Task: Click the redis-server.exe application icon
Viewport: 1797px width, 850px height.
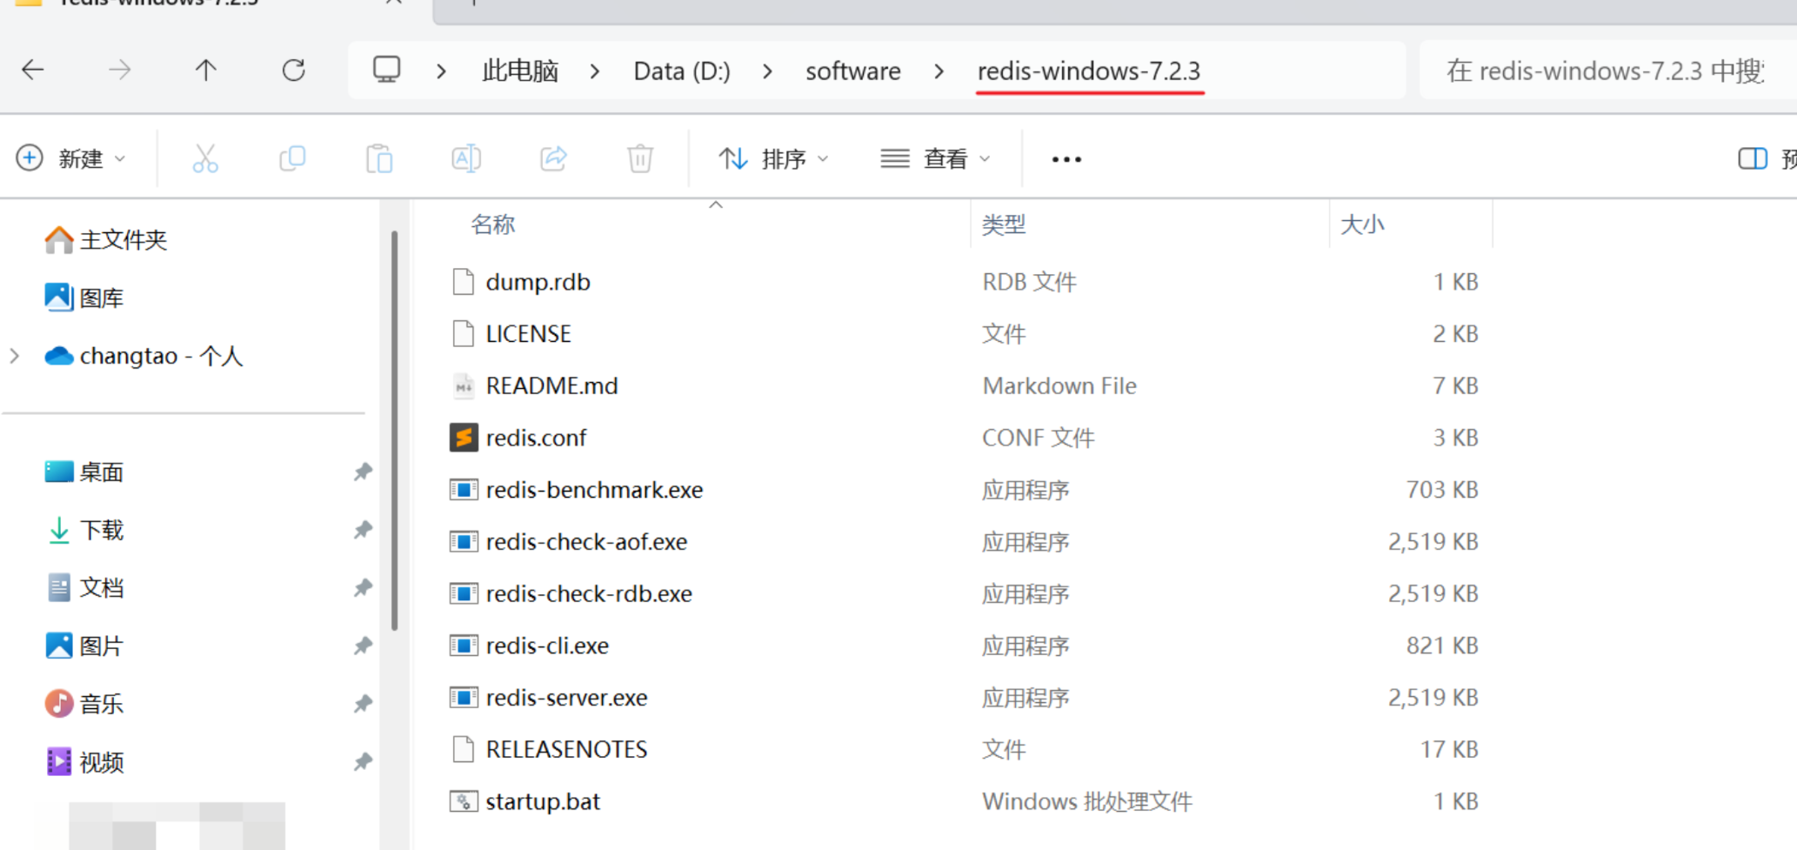Action: (464, 698)
